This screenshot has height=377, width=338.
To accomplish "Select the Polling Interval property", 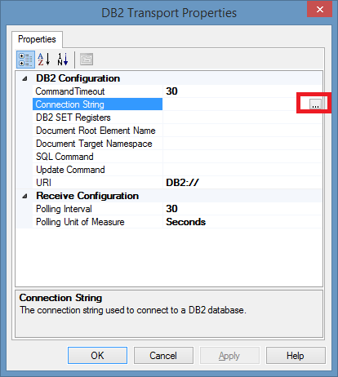I will coord(97,209).
